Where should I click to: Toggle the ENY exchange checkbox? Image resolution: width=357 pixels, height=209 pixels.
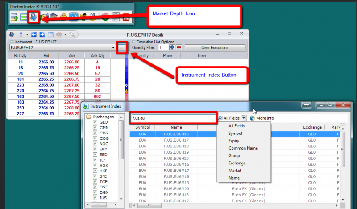coord(95,149)
